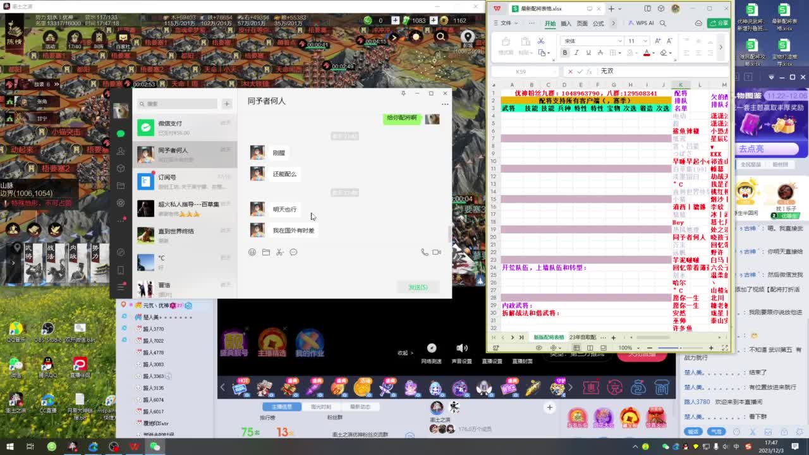Expand more ribbon tabs chevron in WPS

coord(613,23)
